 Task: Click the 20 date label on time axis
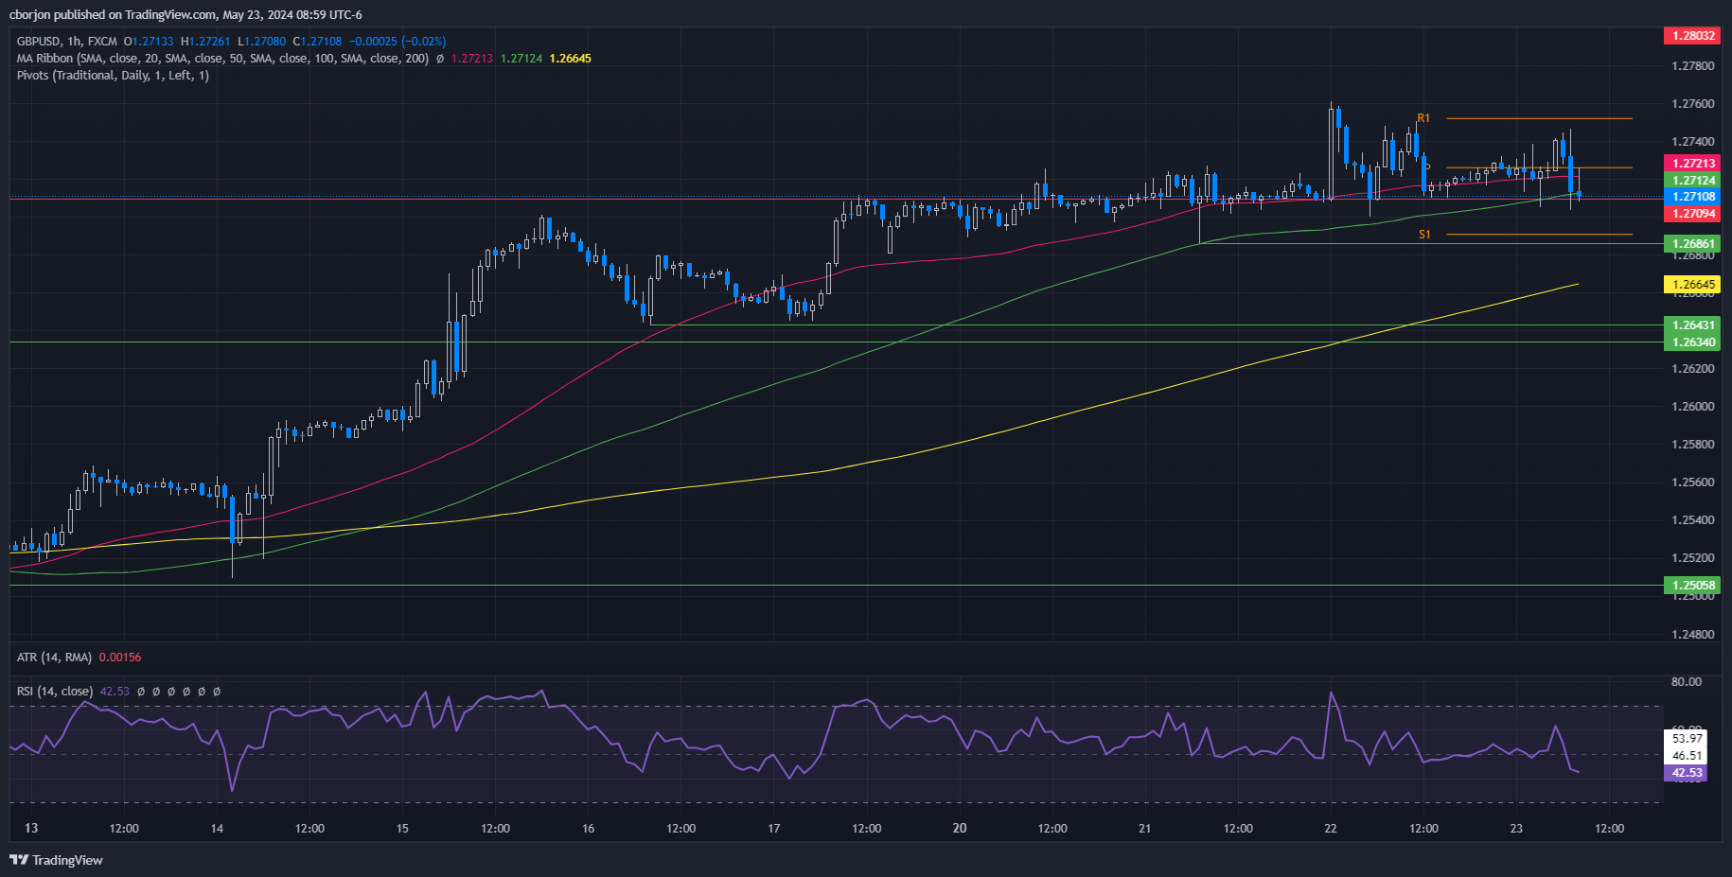click(x=960, y=829)
